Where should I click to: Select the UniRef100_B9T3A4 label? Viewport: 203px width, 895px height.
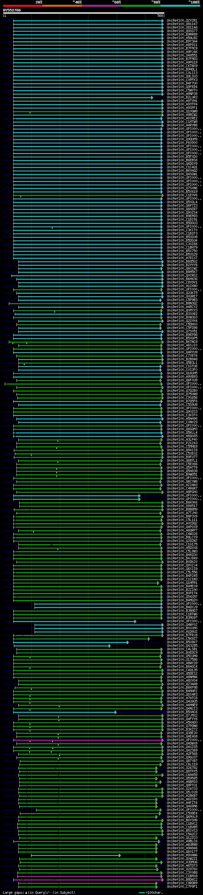[182, 41]
